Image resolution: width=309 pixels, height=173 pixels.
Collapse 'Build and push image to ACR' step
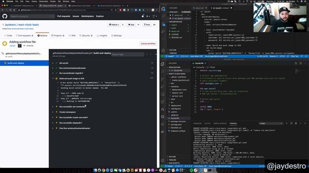[72, 78]
